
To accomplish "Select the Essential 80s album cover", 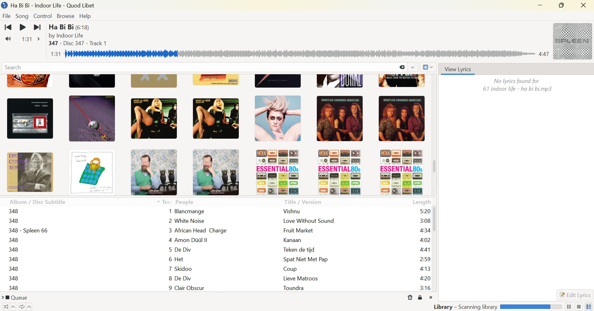I will click(277, 172).
